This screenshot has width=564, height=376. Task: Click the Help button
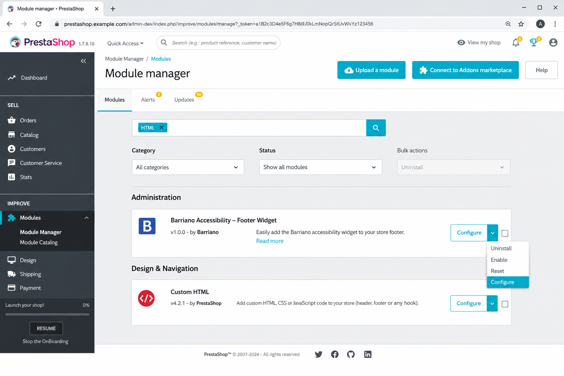(x=542, y=70)
